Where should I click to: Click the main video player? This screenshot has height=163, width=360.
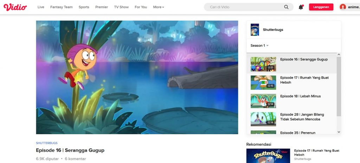coord(137,77)
